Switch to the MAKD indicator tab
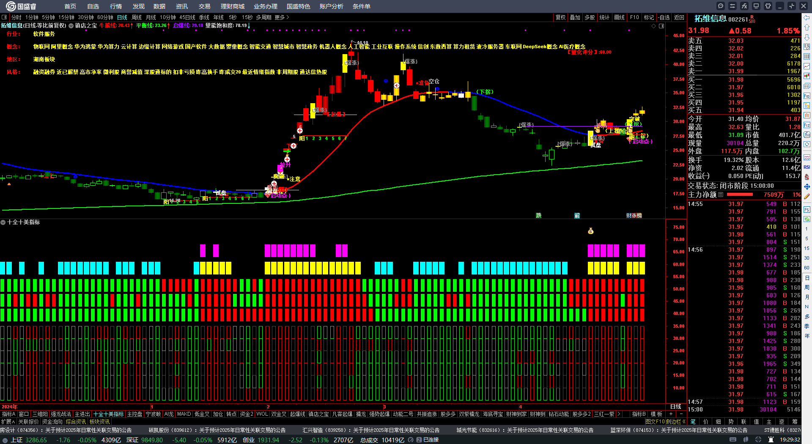 point(184,414)
